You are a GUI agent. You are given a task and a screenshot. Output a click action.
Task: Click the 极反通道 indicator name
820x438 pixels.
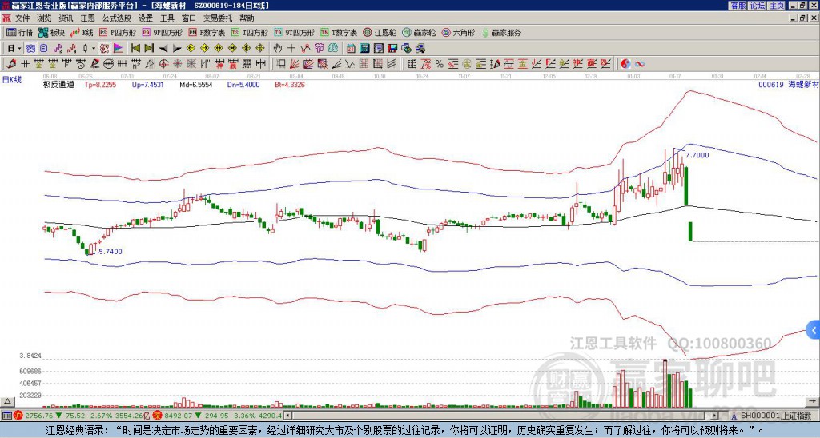click(58, 84)
